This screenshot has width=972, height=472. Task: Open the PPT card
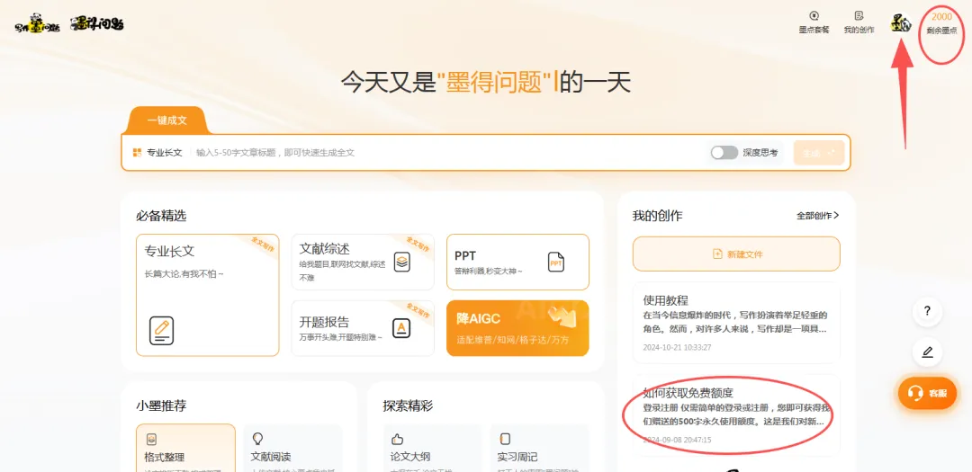[517, 262]
